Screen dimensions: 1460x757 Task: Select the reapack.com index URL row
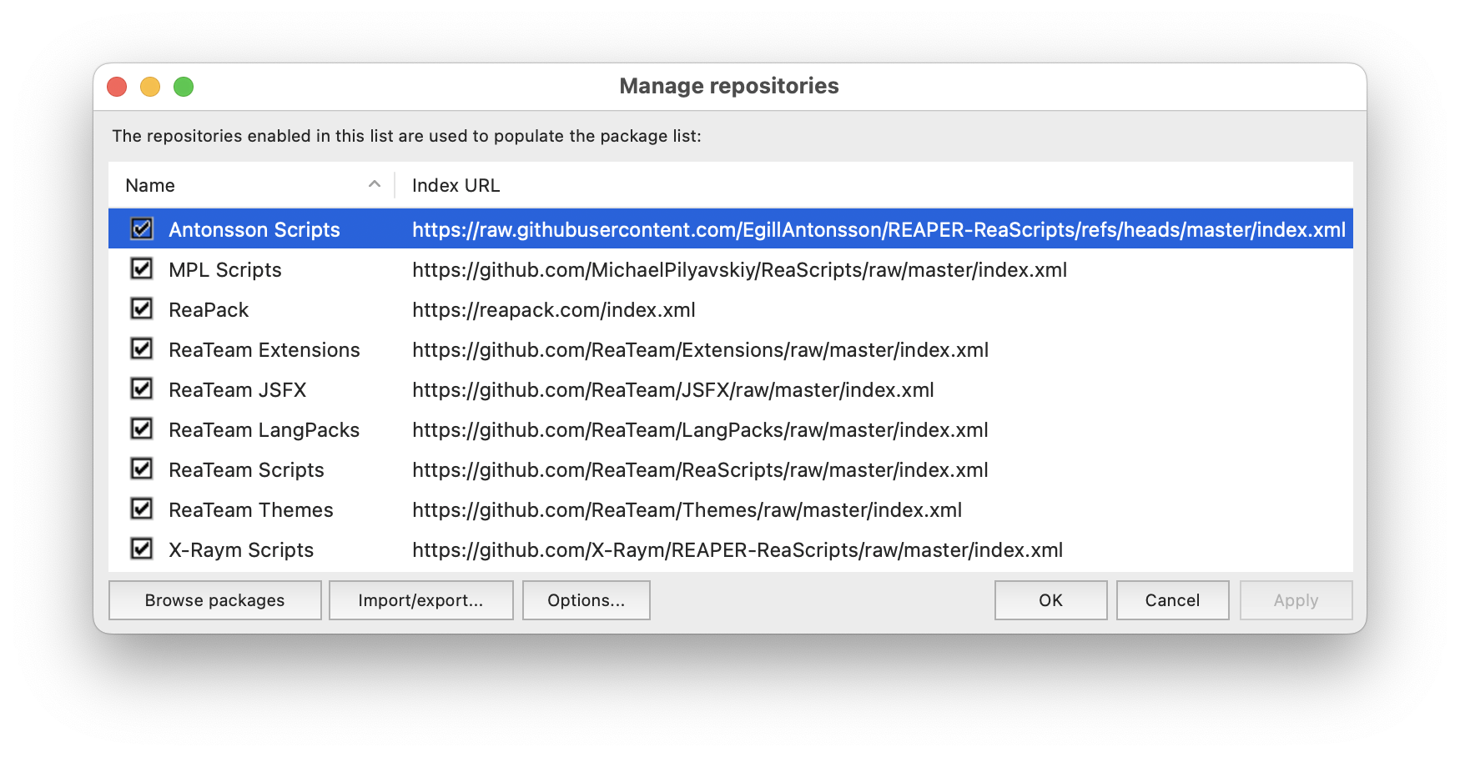coord(553,310)
